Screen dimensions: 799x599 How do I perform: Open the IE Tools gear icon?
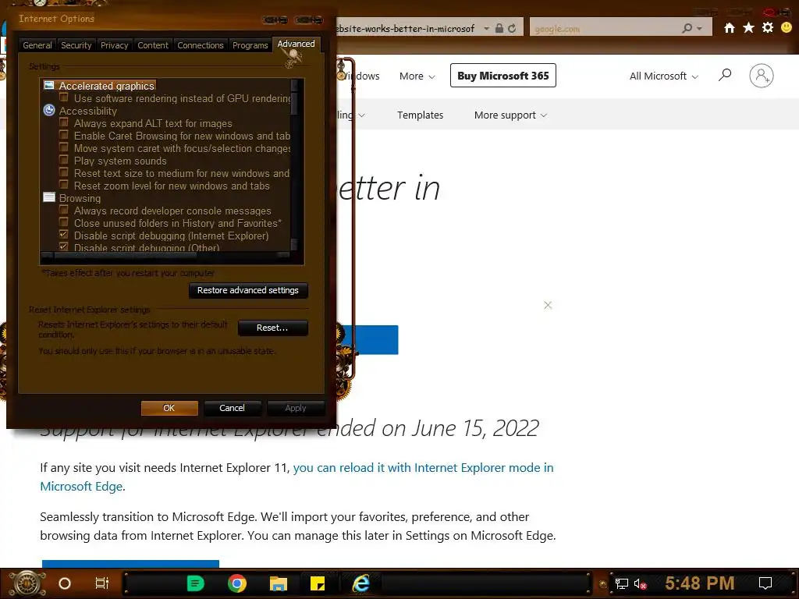tap(768, 27)
